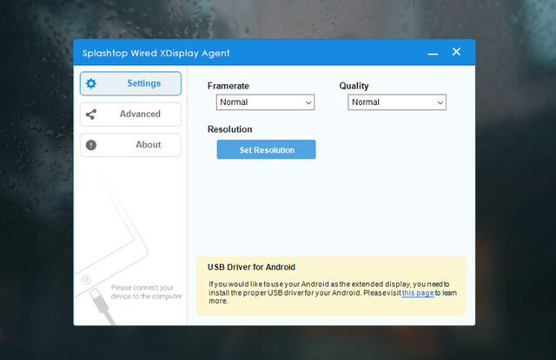Click the USB Driver for Android heading
Screen dimensions: 556x360
click(x=251, y=266)
